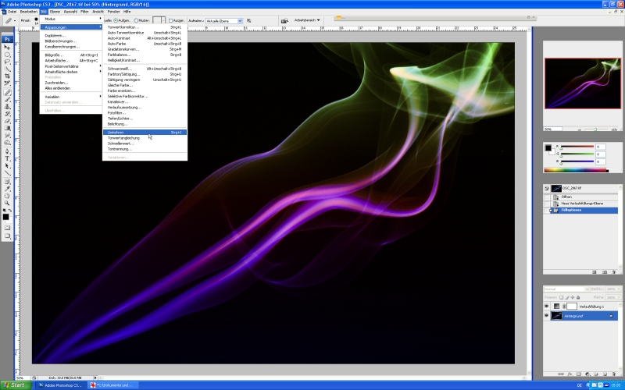Select the Notes tool

click(x=7, y=182)
